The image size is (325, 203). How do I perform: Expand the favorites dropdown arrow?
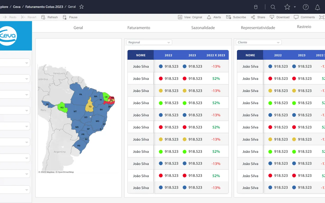[295, 7]
